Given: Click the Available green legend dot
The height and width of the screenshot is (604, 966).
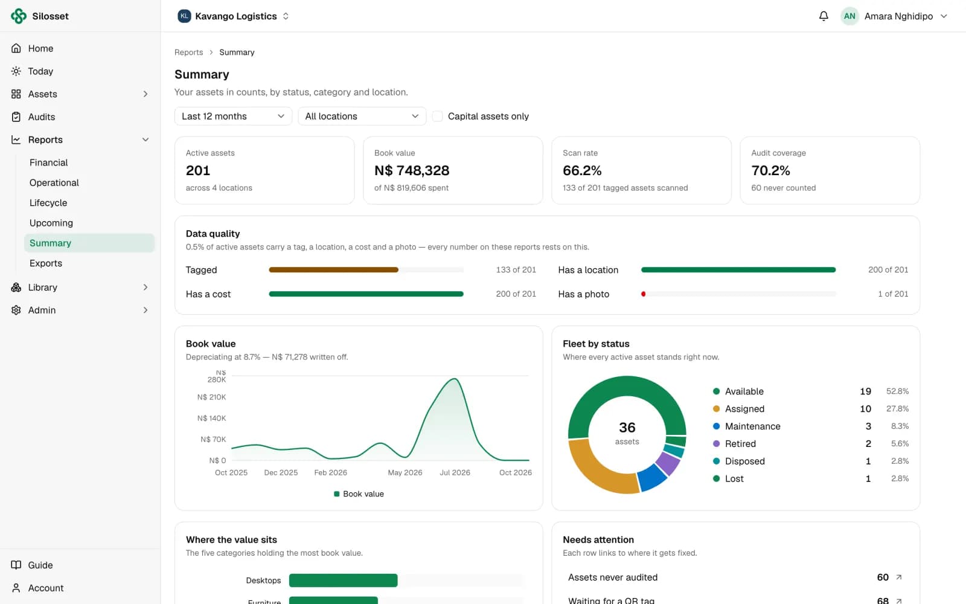Looking at the screenshot, I should (716, 391).
